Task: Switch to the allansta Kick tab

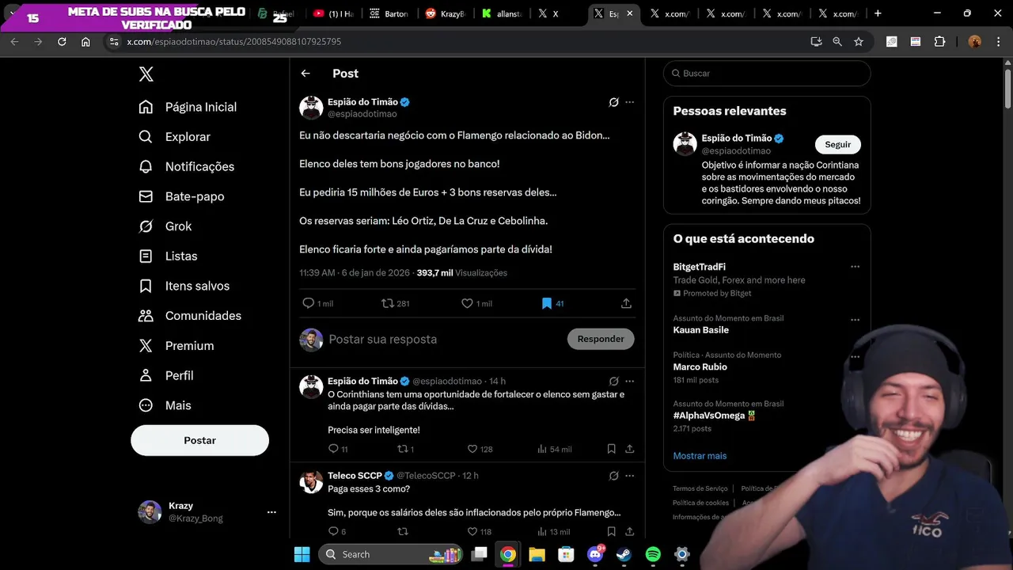Action: click(502, 13)
